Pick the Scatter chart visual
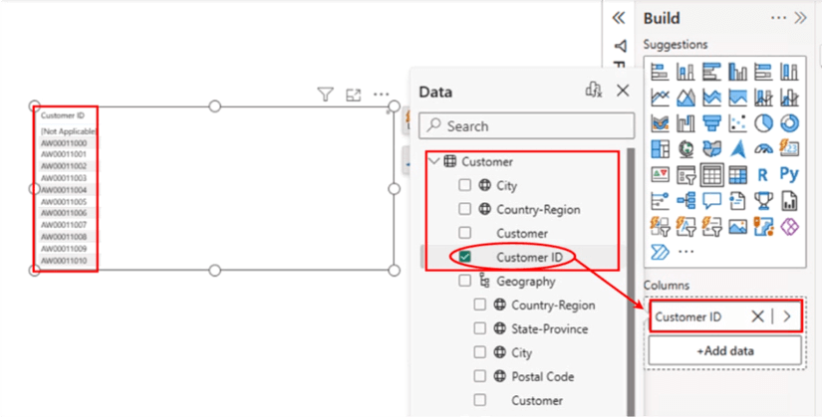This screenshot has width=822, height=417. click(737, 123)
